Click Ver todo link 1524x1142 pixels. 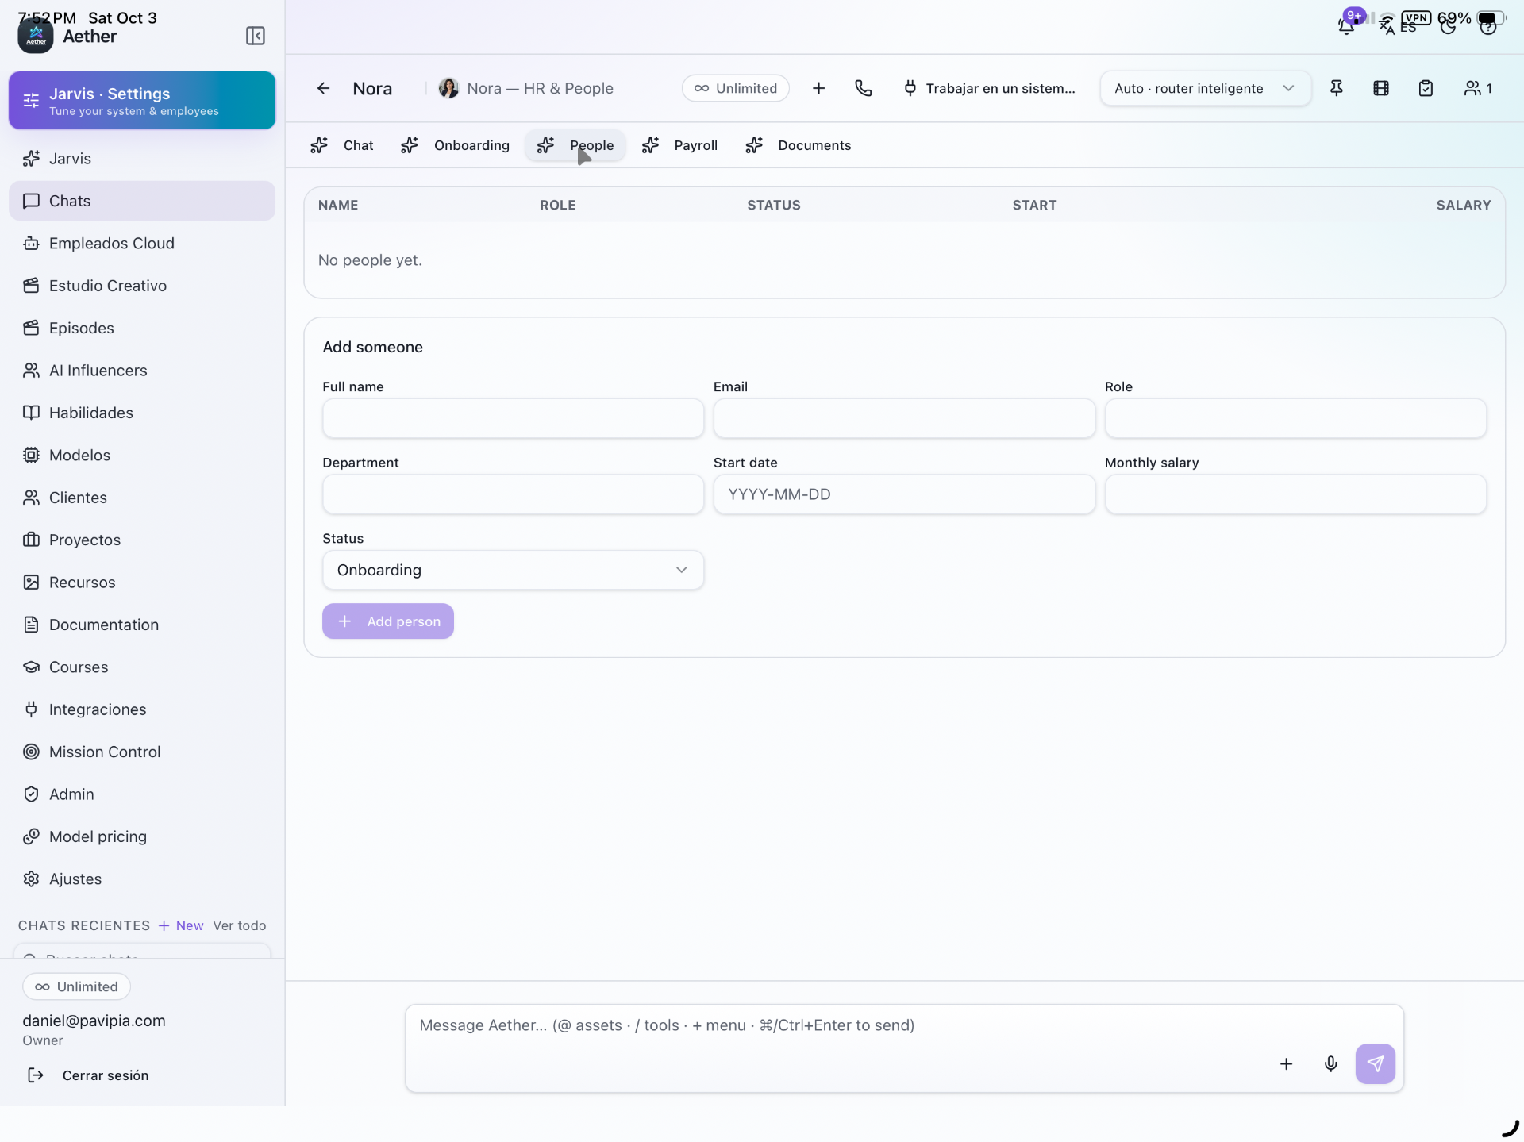pyautogui.click(x=240, y=925)
